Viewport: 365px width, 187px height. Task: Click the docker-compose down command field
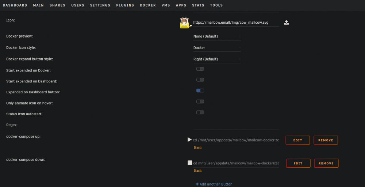tap(236, 163)
